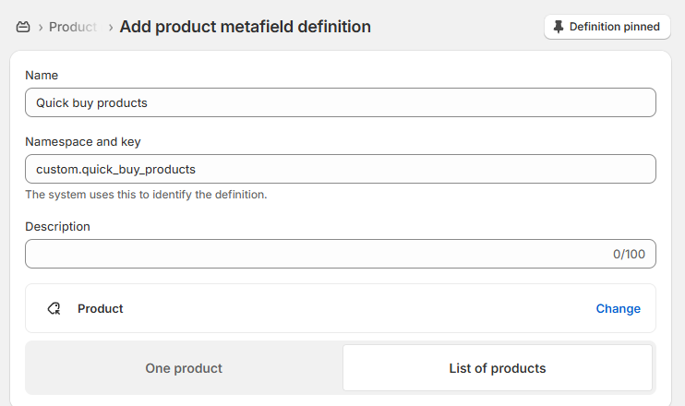This screenshot has height=406, width=685.
Task: Click the pin icon beside Definition pinned
Action: (558, 27)
